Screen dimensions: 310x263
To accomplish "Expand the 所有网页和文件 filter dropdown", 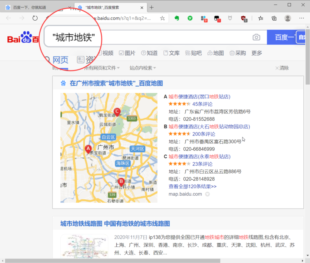I will coord(102,68).
